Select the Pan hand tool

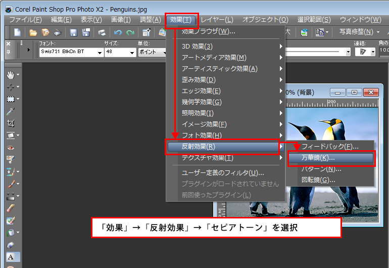(11, 74)
